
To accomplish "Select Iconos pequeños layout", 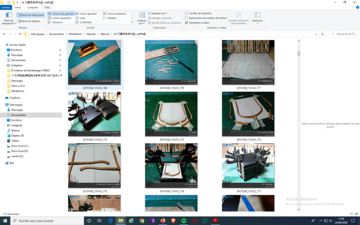I will coord(60,18).
